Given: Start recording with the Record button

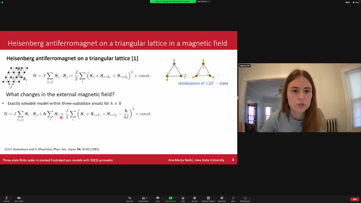Looking at the screenshot, I should pos(194,199).
